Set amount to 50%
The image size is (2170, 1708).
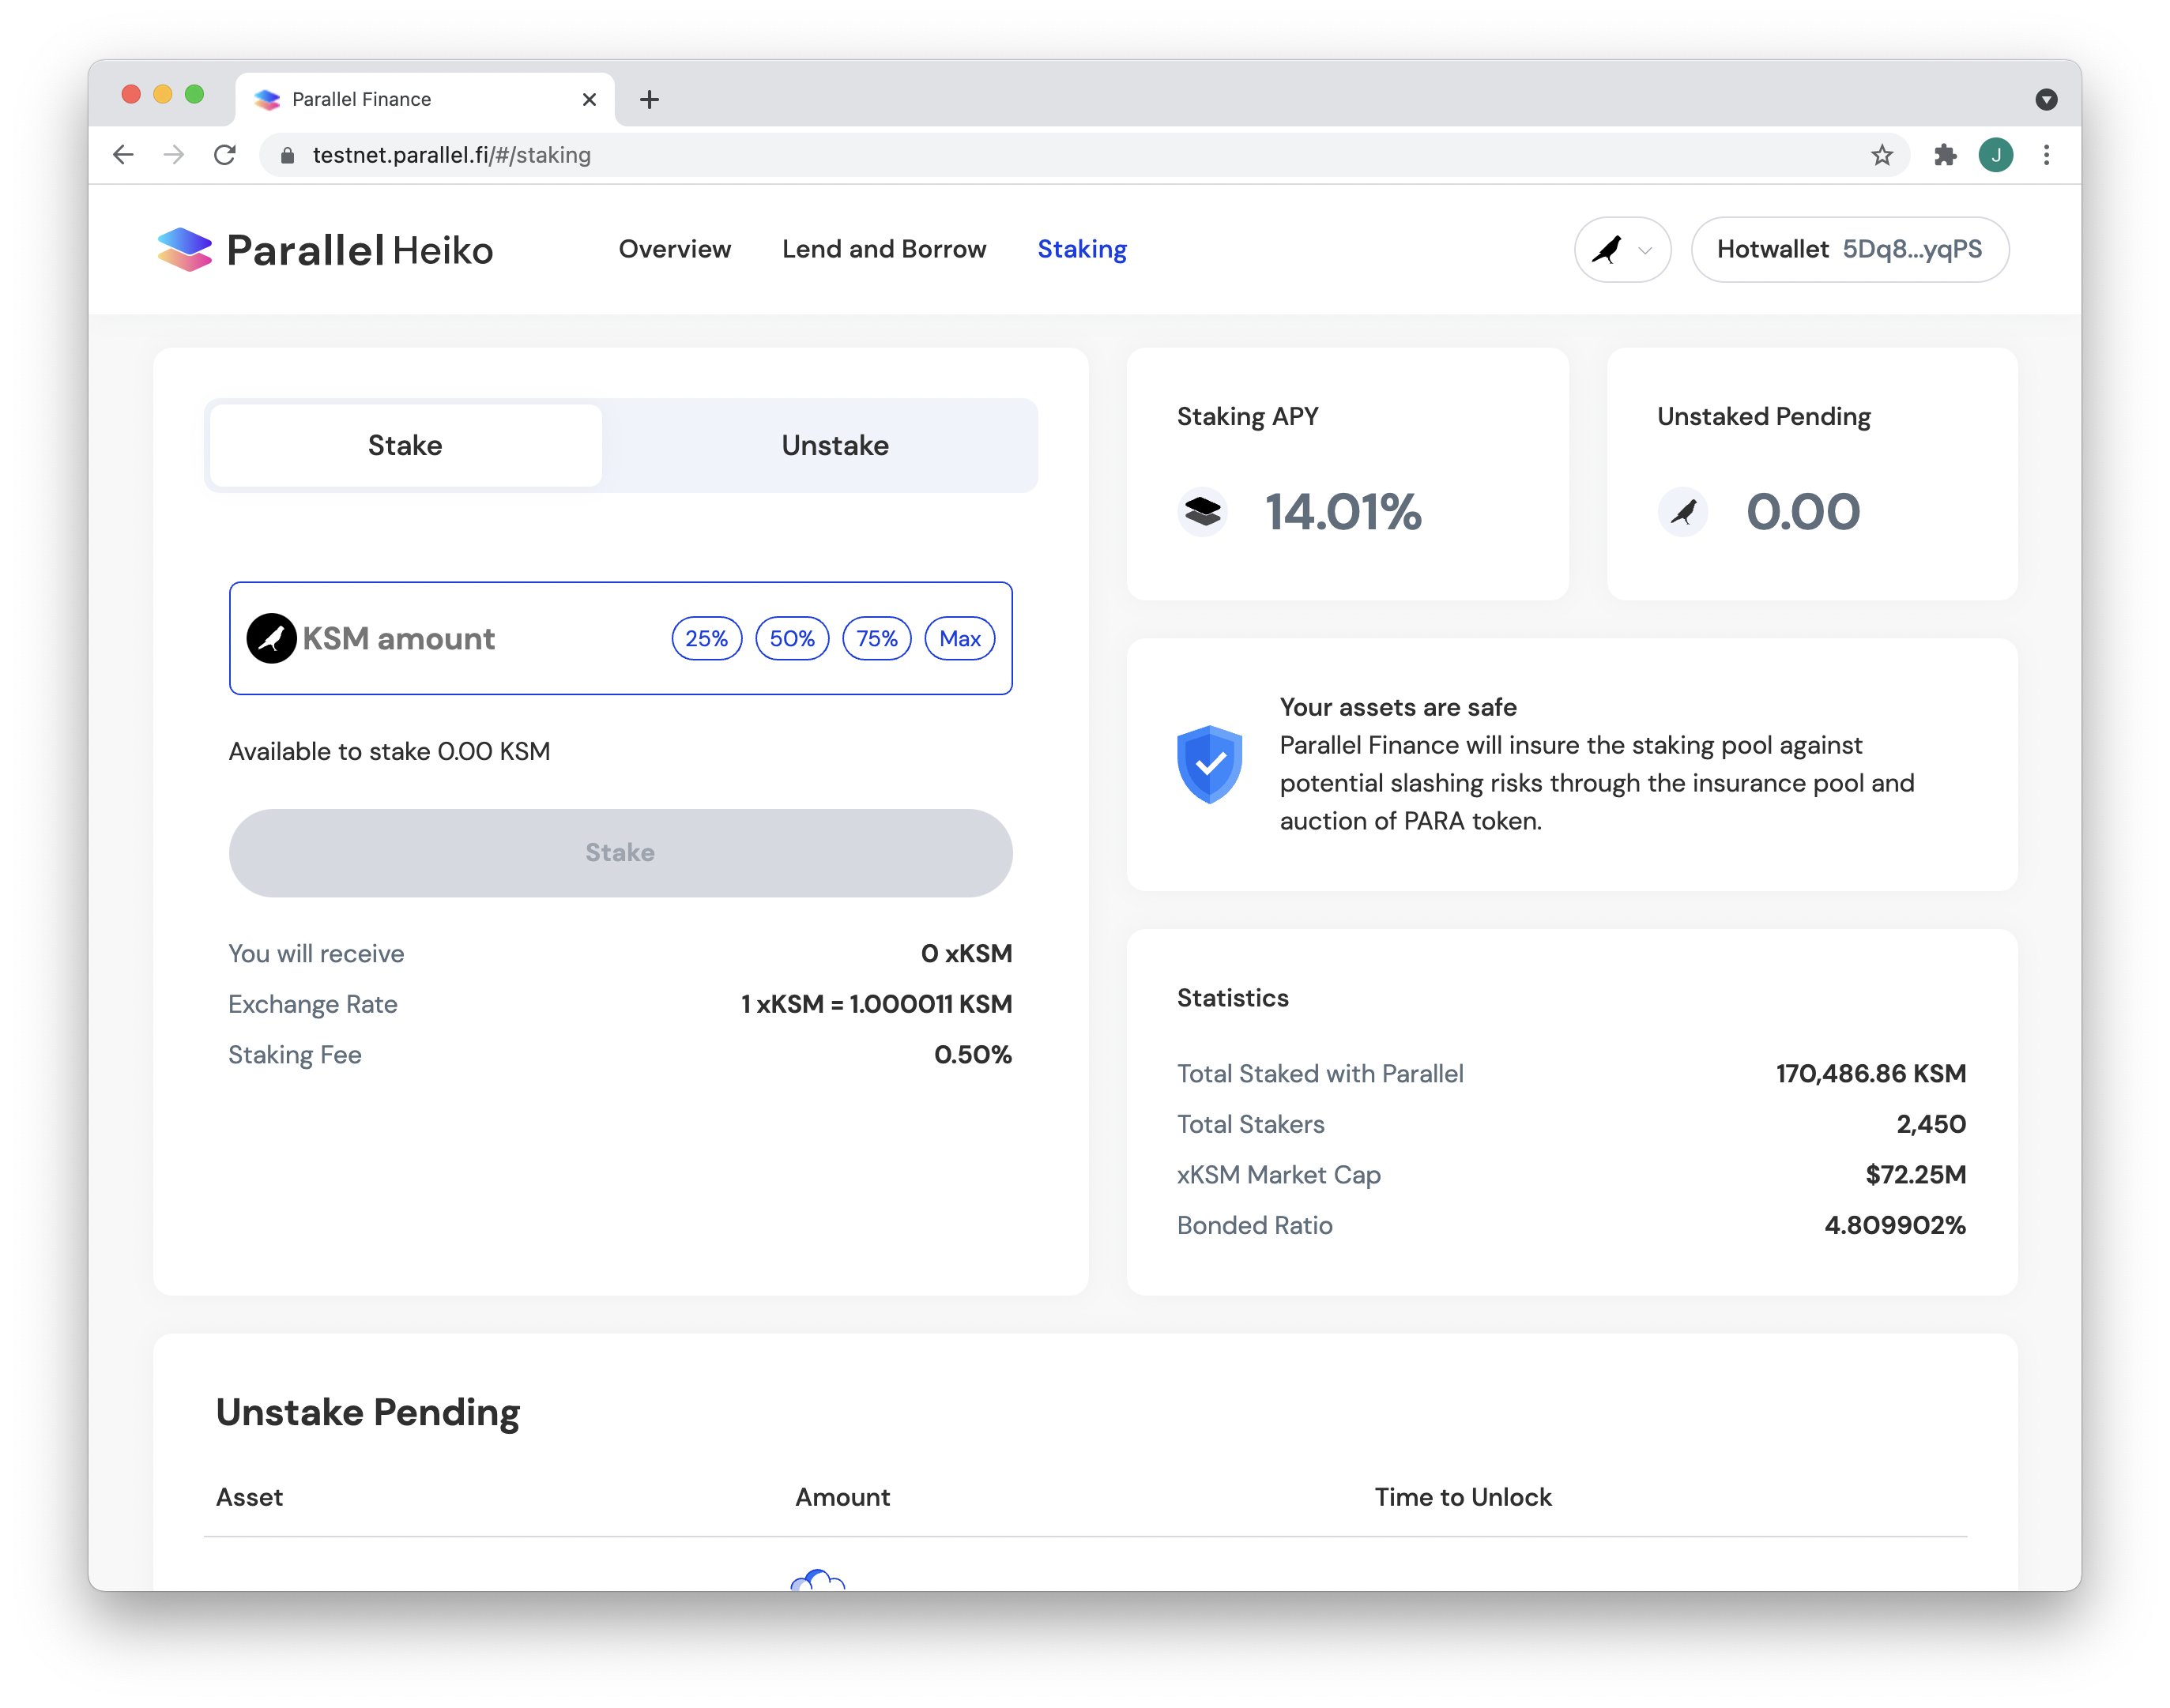(792, 638)
